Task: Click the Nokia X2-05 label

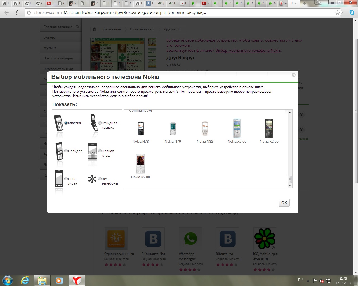Action: point(269,142)
